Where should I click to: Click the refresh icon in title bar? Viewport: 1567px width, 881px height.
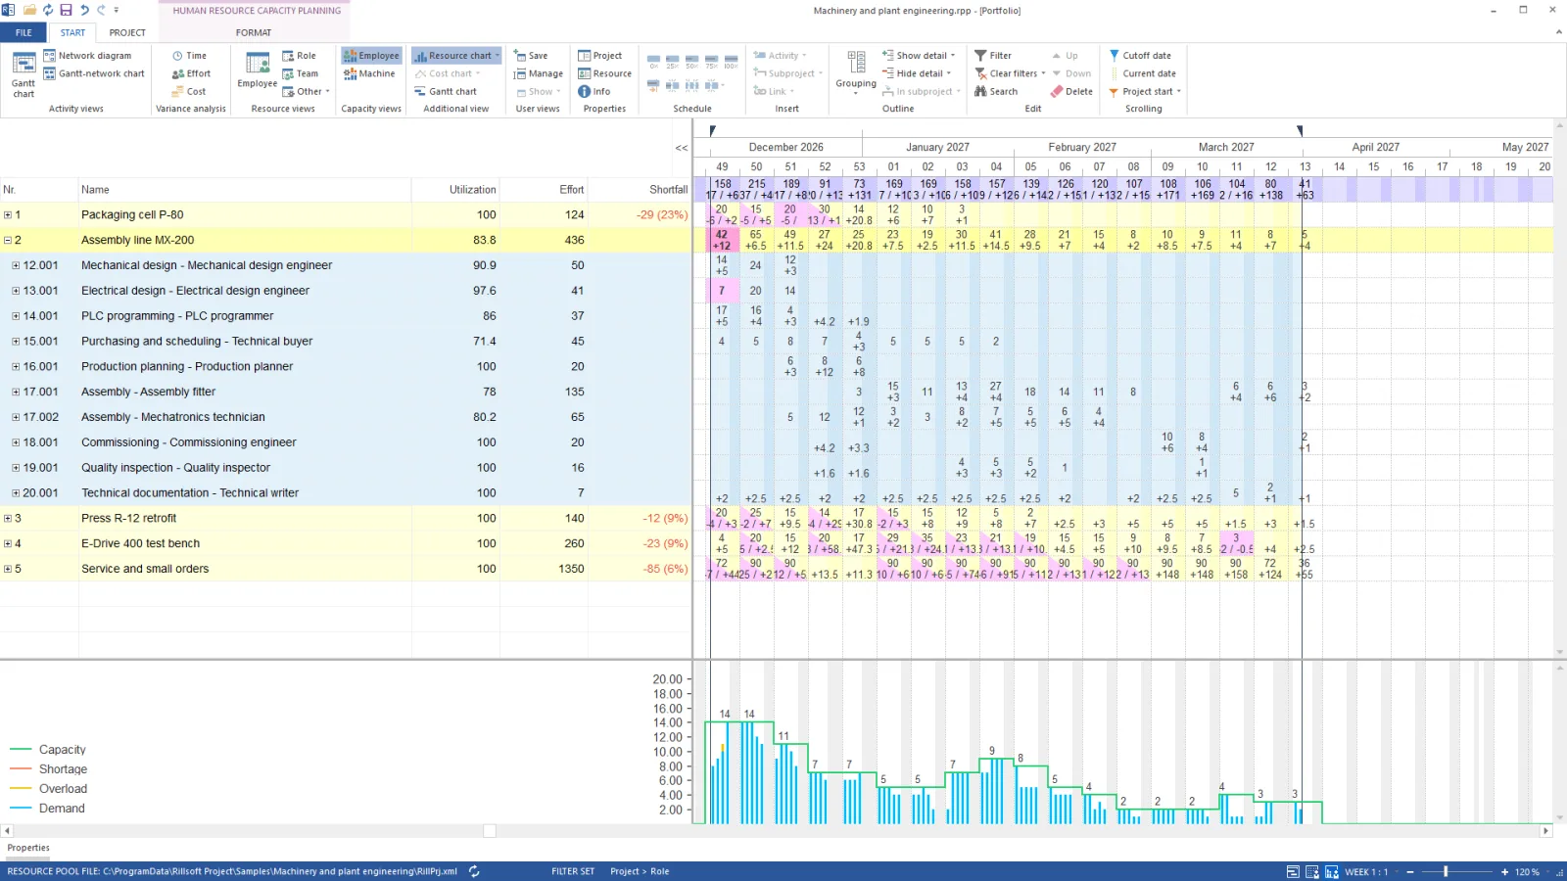tap(47, 10)
